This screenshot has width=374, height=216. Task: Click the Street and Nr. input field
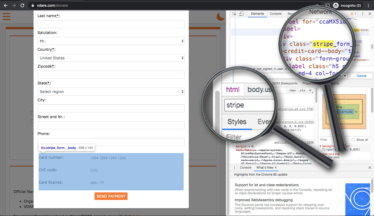pyautogui.click(x=111, y=125)
